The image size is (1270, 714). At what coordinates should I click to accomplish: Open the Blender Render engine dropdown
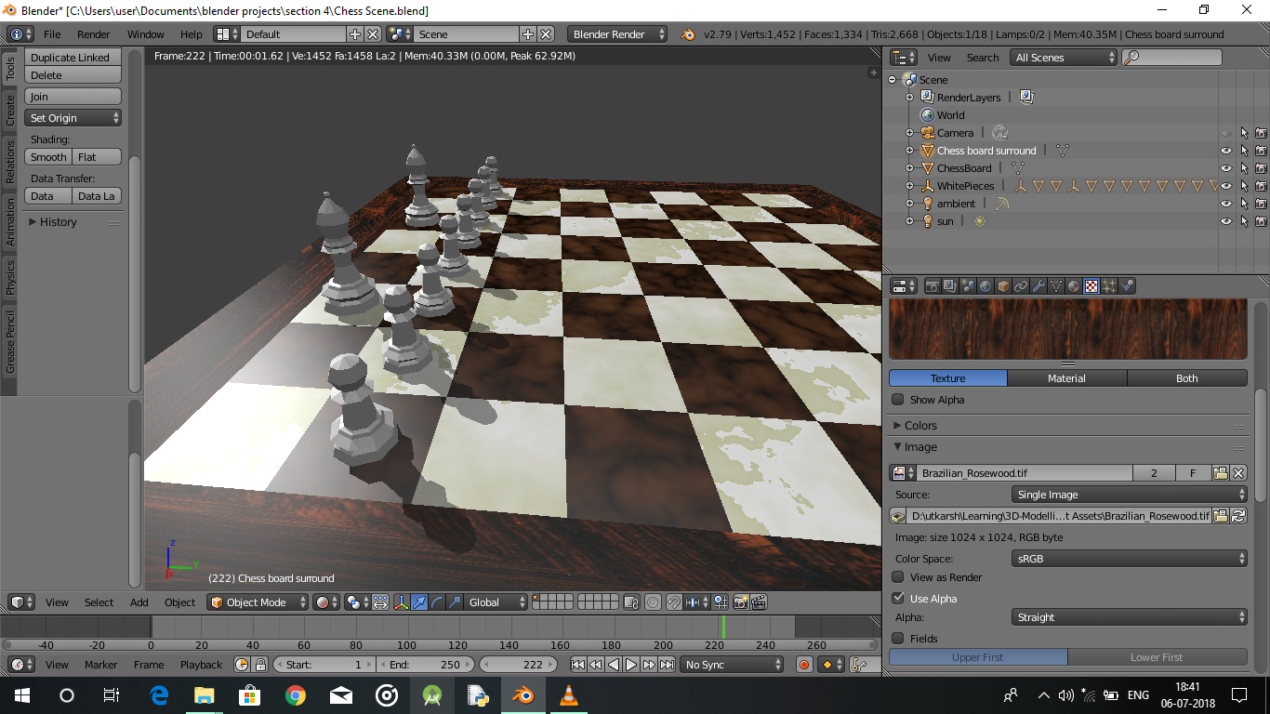point(618,34)
